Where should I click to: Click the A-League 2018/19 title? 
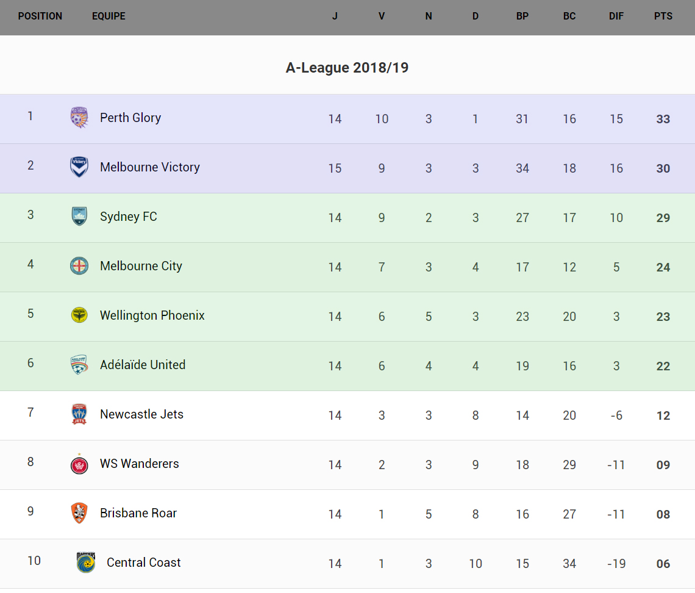click(x=347, y=68)
